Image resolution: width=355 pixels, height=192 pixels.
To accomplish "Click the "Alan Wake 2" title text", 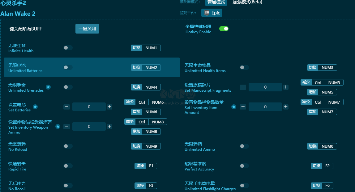I will 18,14.
